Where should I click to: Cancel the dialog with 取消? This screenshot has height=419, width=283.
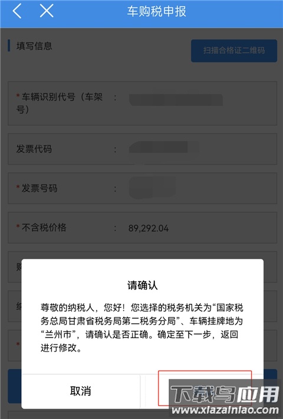pos(80,391)
